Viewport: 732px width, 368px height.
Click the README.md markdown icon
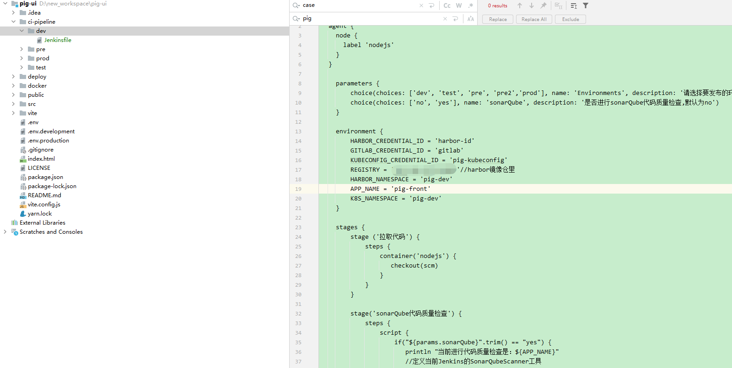click(23, 195)
